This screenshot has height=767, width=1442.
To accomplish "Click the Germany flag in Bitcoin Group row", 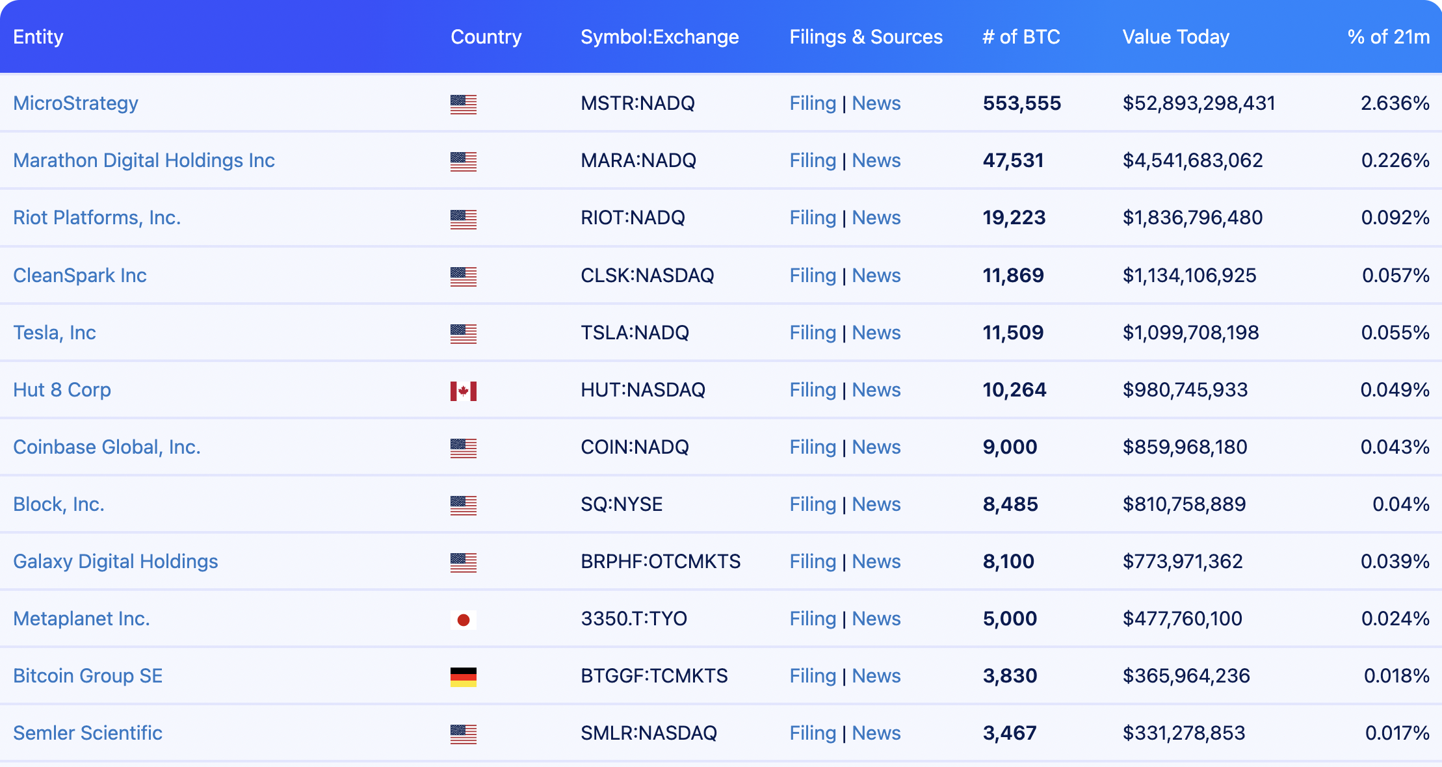I will tap(463, 677).
